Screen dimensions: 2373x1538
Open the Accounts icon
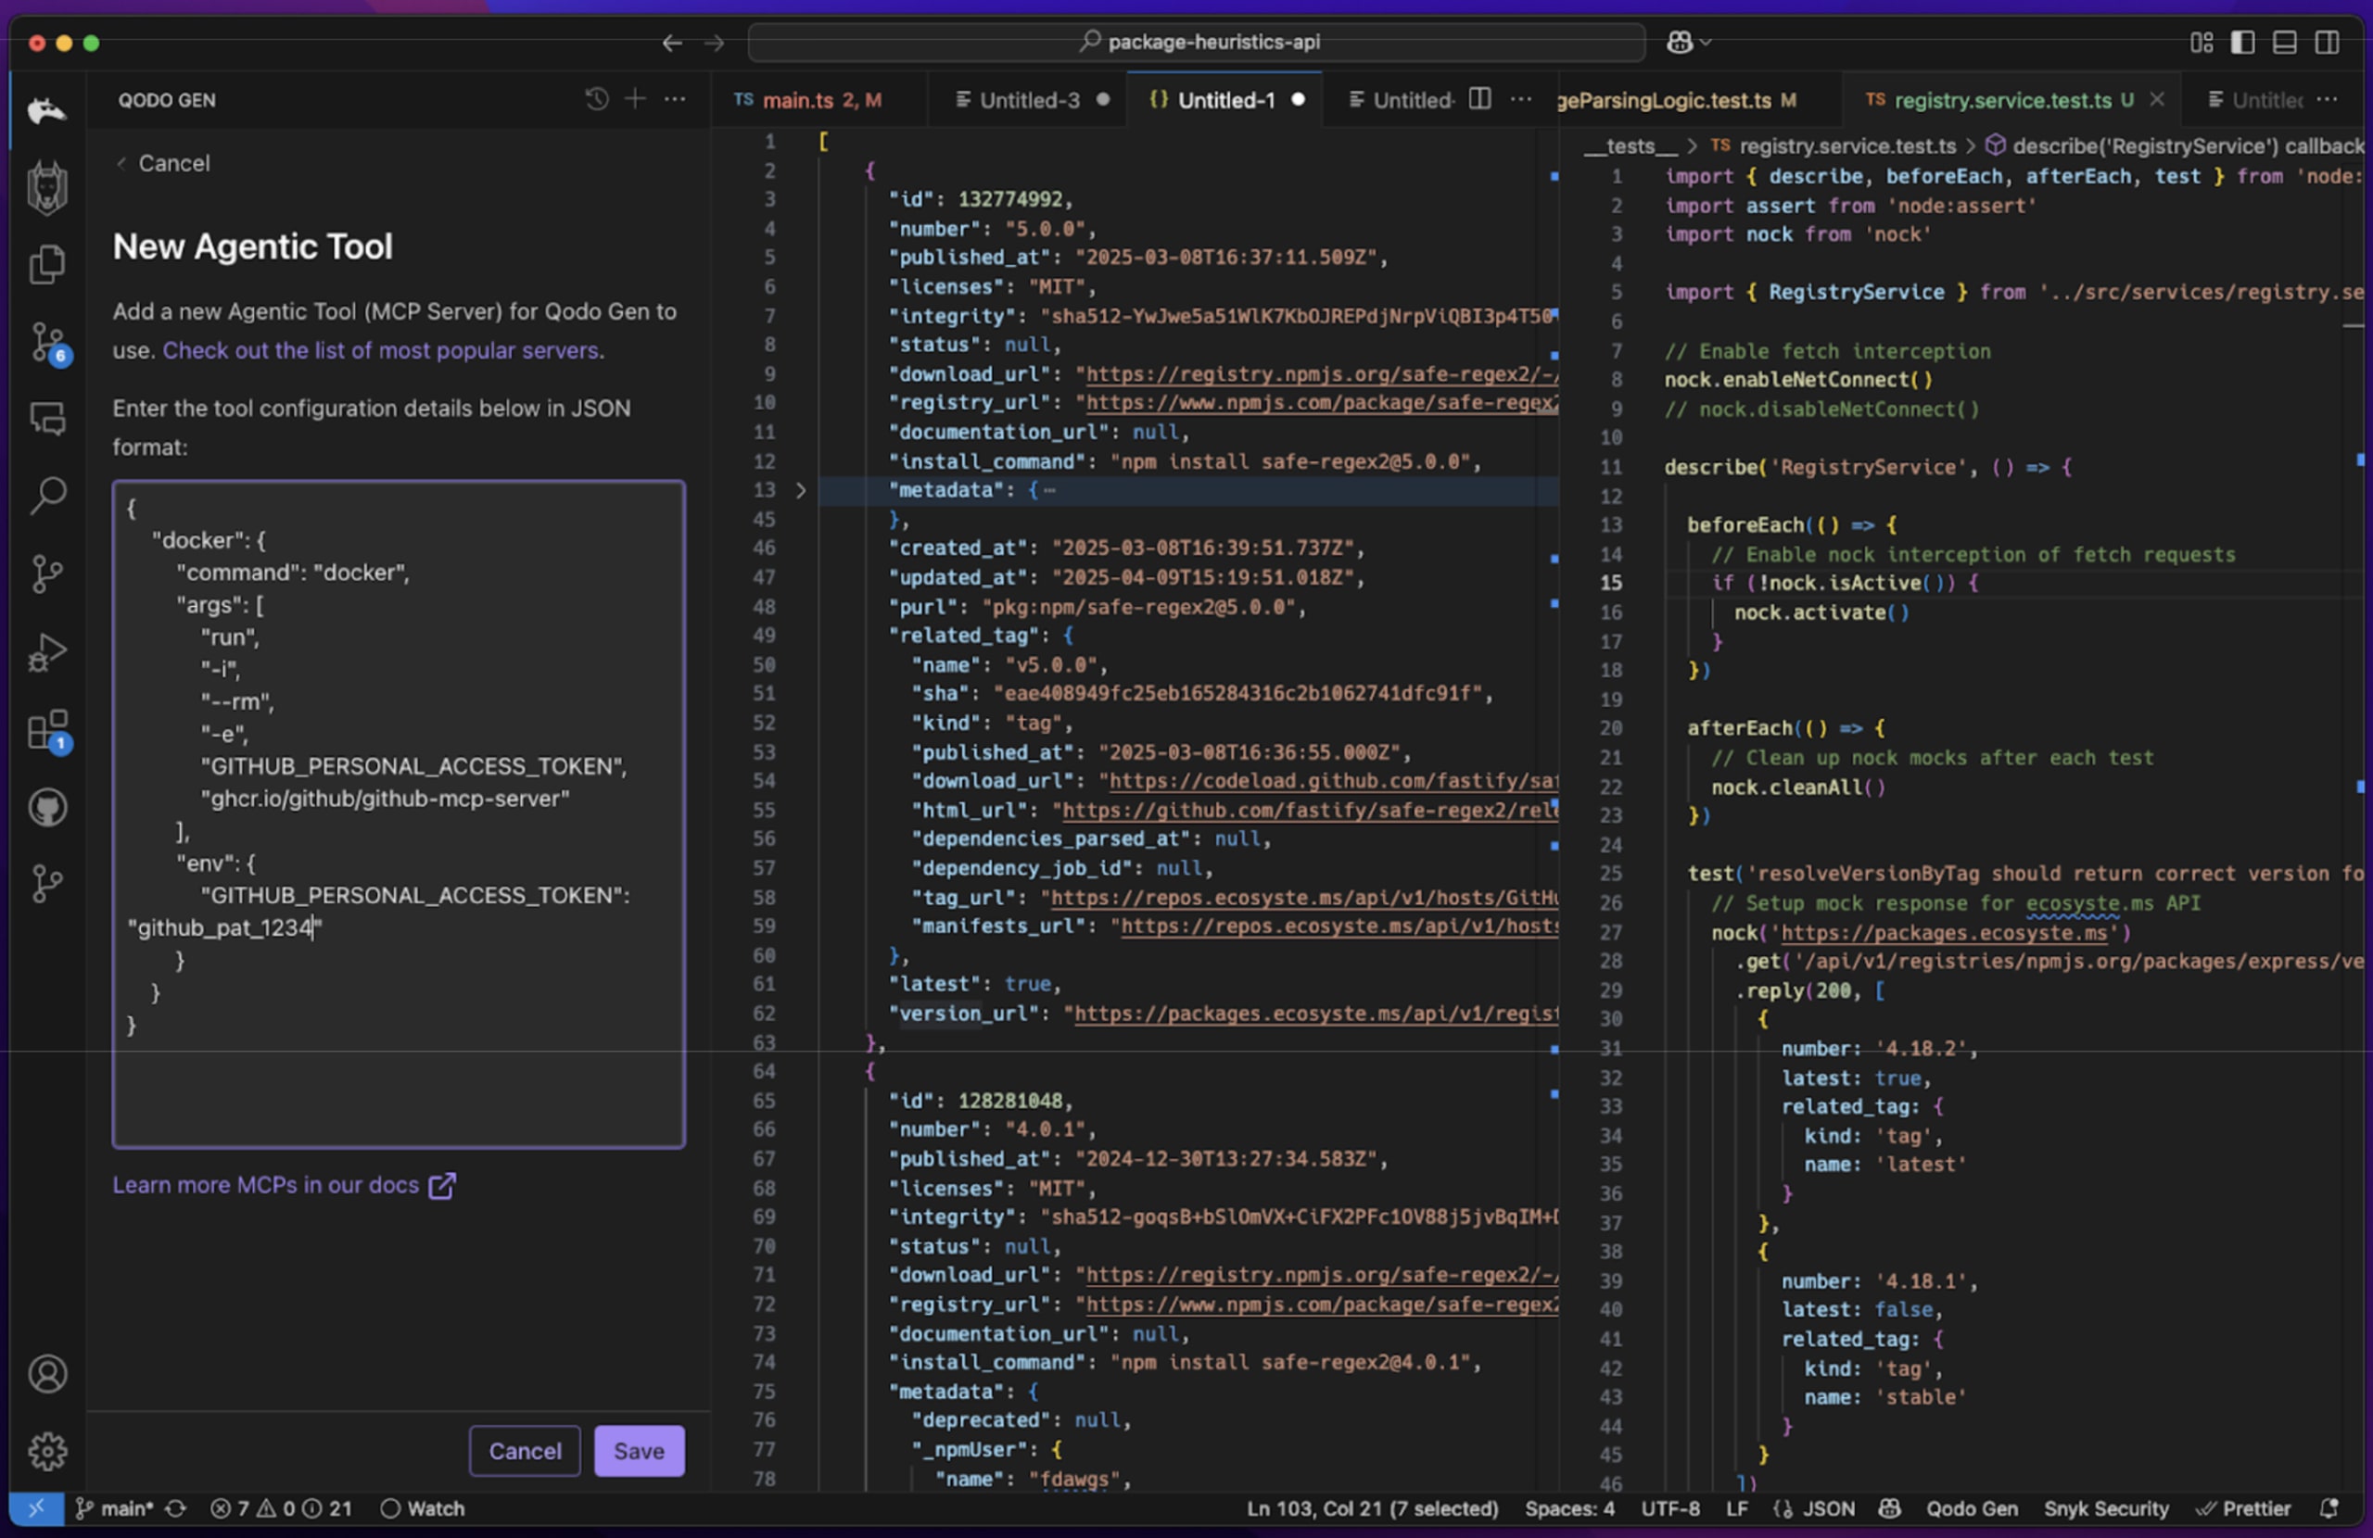coord(47,1373)
